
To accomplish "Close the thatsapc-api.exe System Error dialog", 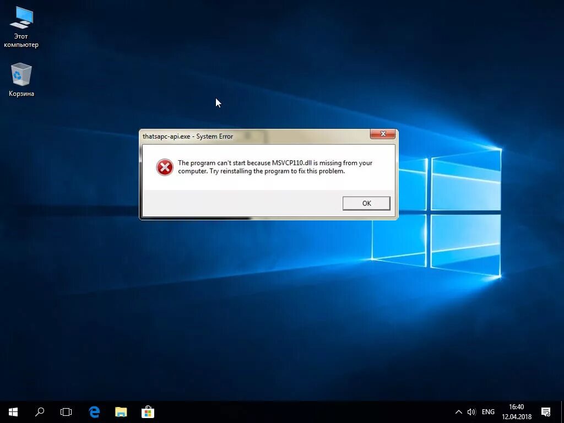I will [x=383, y=134].
